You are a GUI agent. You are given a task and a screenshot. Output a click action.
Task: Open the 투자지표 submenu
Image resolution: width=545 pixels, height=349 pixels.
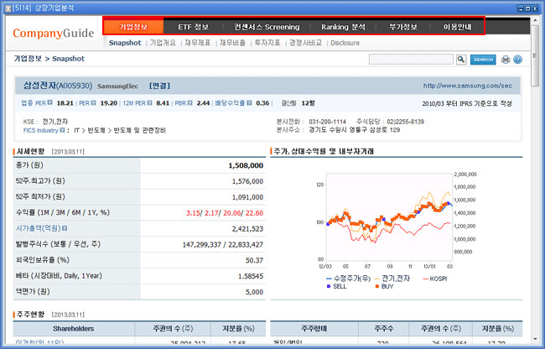tap(268, 42)
